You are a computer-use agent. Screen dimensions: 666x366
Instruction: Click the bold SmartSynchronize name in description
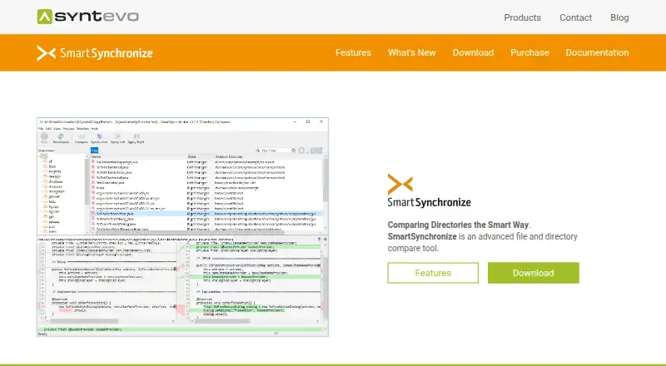pos(422,236)
